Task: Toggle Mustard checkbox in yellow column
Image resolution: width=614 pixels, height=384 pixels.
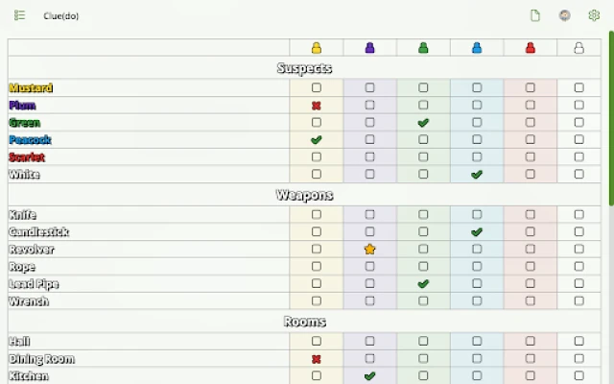Action: [x=317, y=88]
